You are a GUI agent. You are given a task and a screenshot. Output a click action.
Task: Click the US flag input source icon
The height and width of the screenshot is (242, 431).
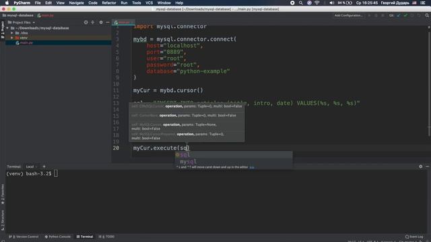(x=414, y=3)
